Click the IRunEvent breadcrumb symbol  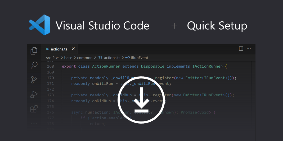click(x=140, y=58)
